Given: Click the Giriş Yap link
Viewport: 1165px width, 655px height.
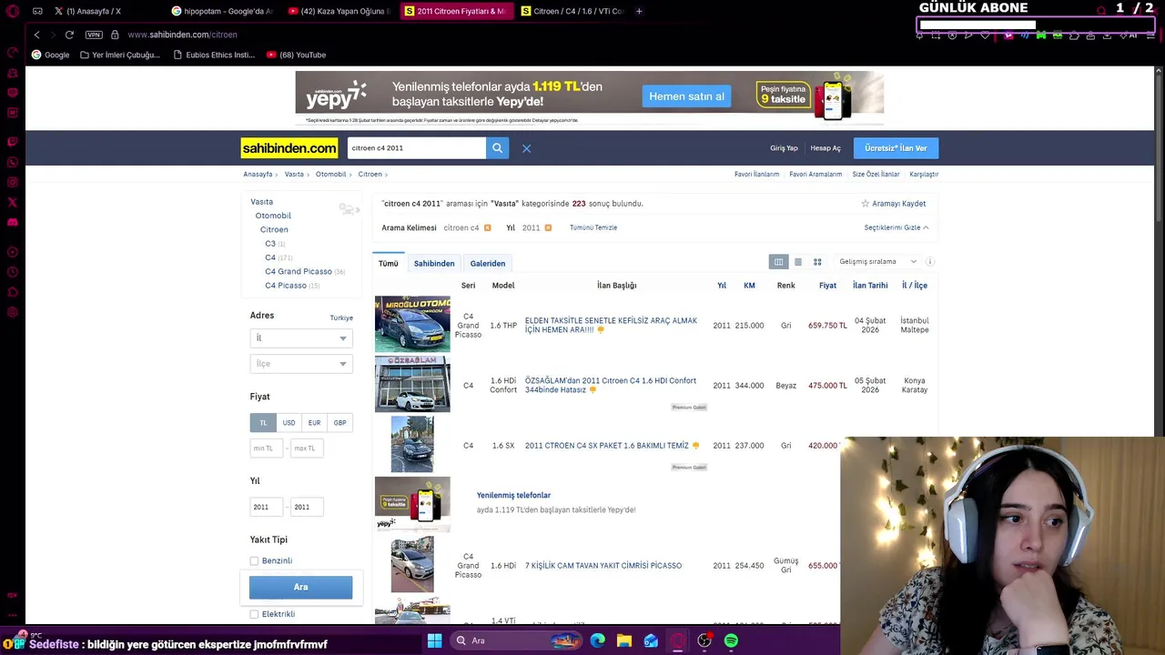Looking at the screenshot, I should (x=784, y=148).
